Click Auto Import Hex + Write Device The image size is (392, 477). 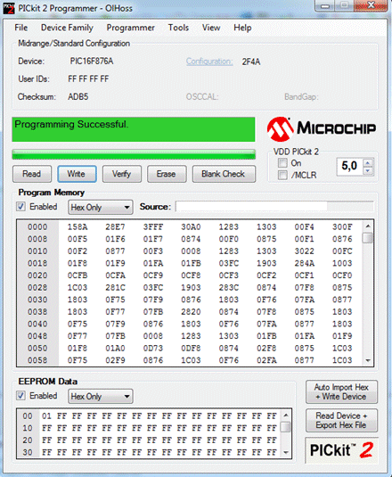click(x=341, y=391)
